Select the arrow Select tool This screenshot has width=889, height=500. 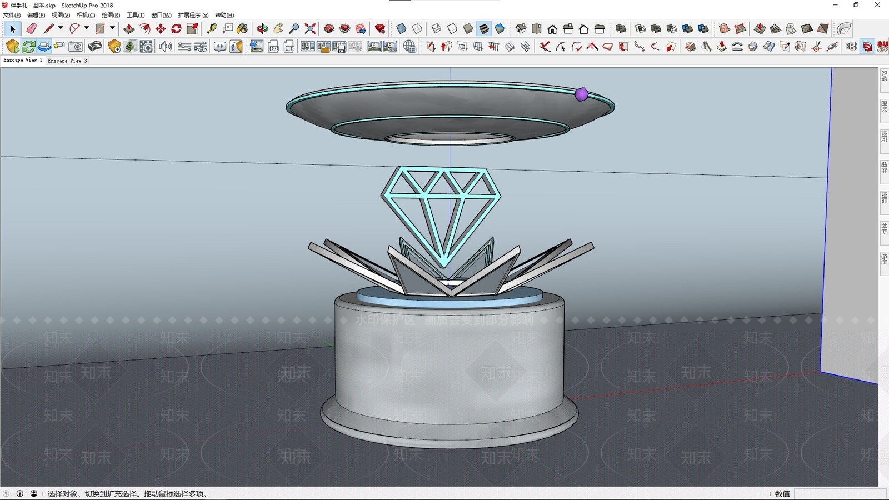[13, 29]
